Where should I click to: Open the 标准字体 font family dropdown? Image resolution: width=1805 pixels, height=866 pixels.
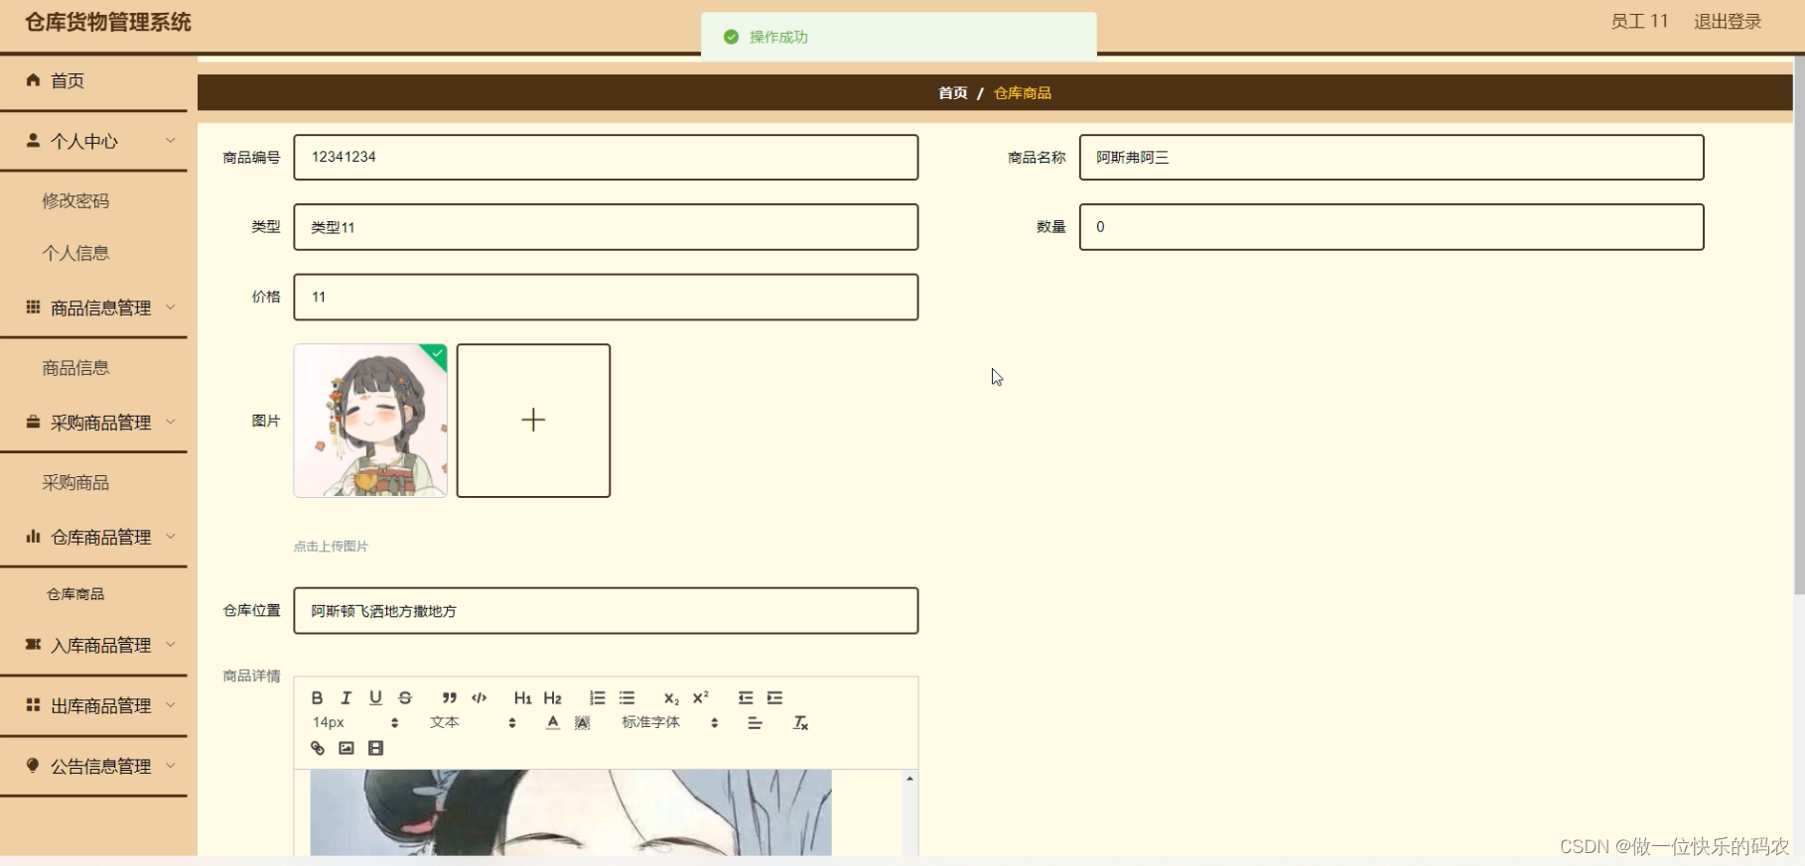tap(670, 723)
